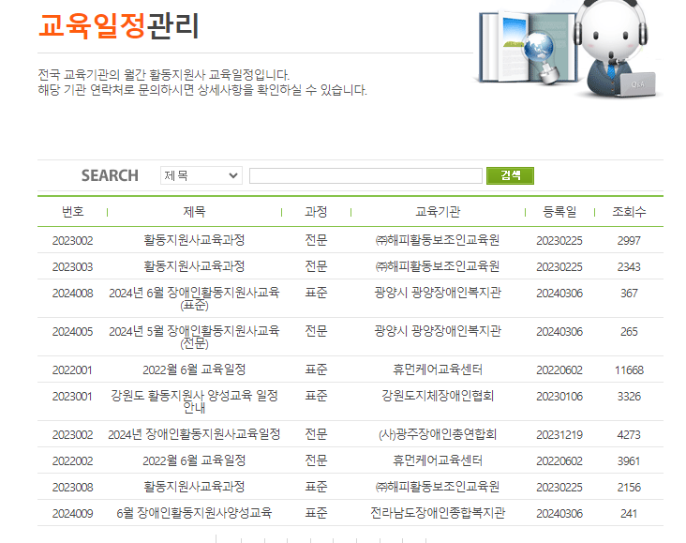Click the mascot-with-headset banner image
The height and width of the screenshot is (543, 686).
click(x=568, y=48)
